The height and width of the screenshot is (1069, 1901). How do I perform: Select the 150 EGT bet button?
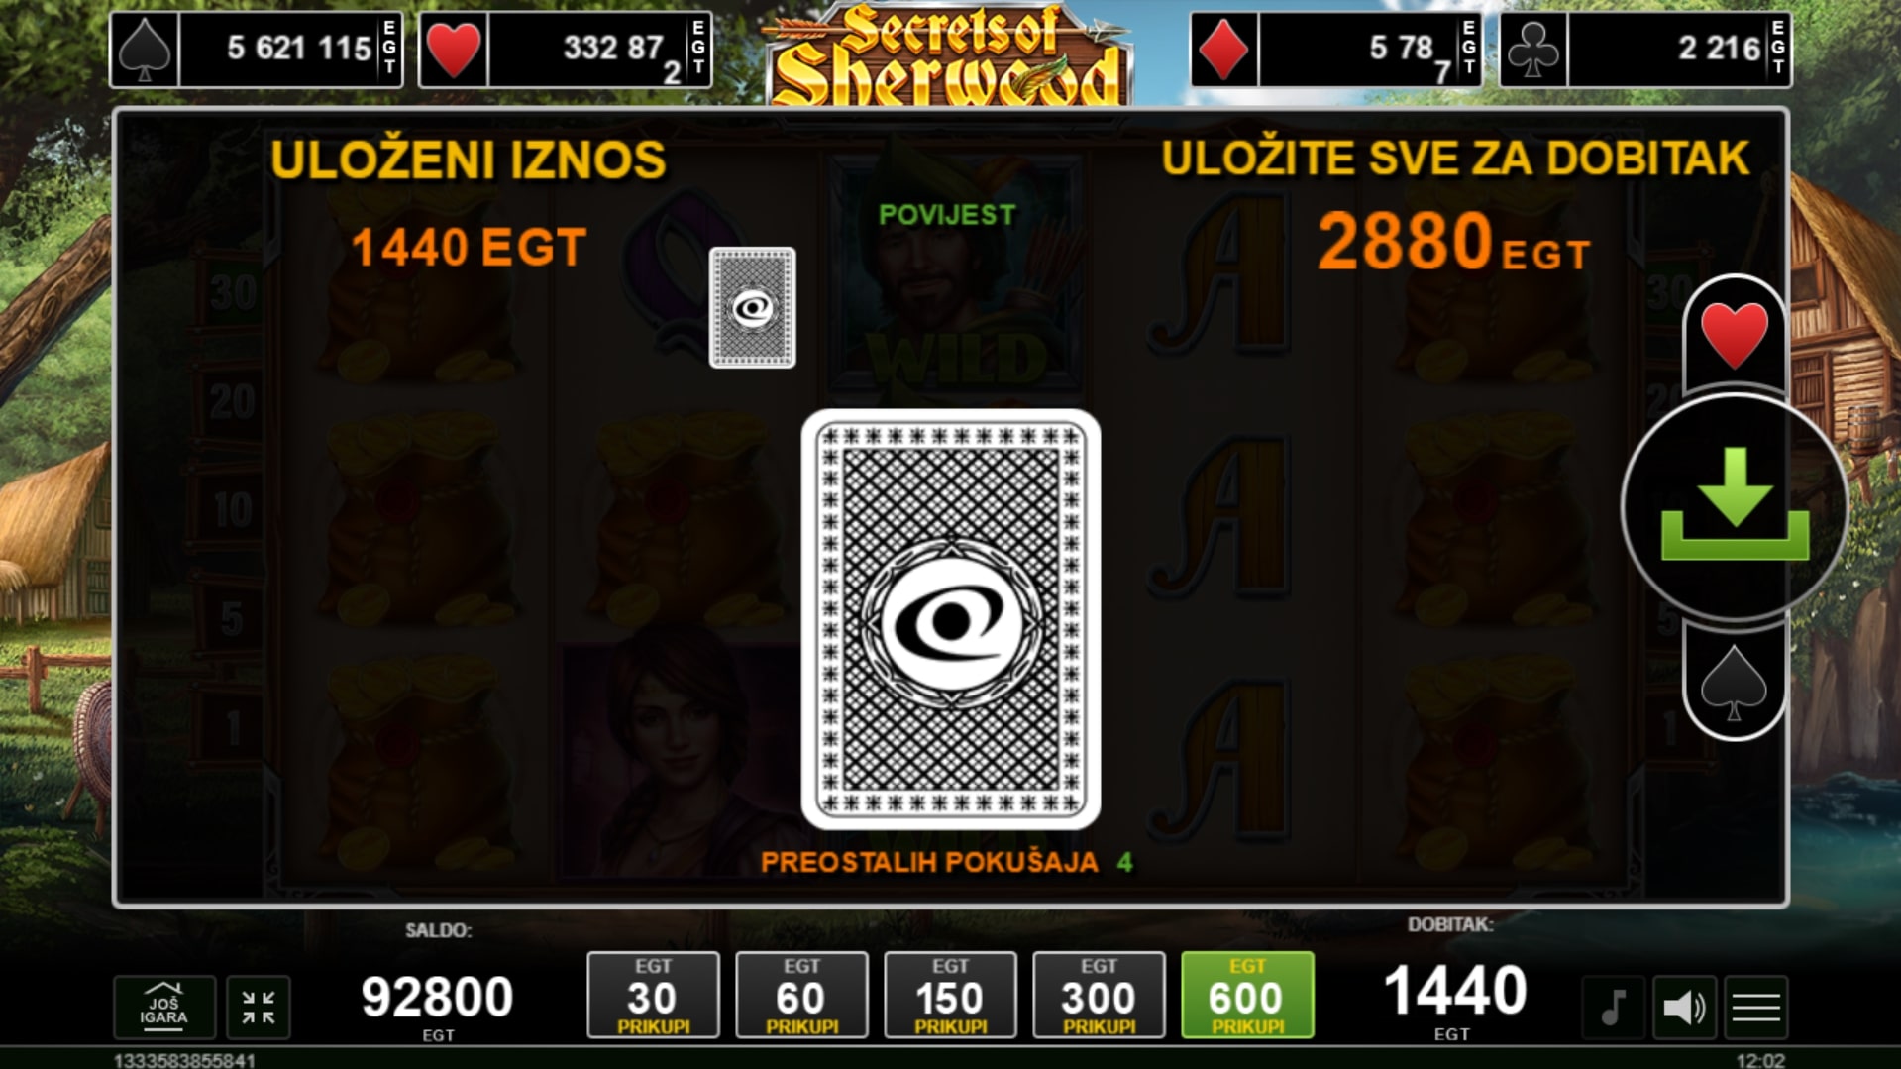pos(950,995)
